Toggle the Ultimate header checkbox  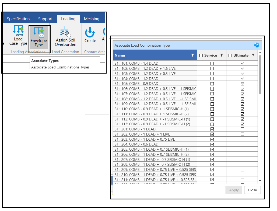click(230, 56)
